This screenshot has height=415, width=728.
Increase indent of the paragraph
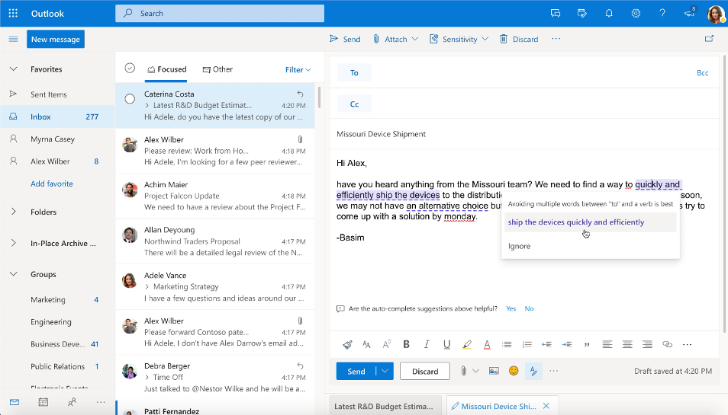pos(566,344)
